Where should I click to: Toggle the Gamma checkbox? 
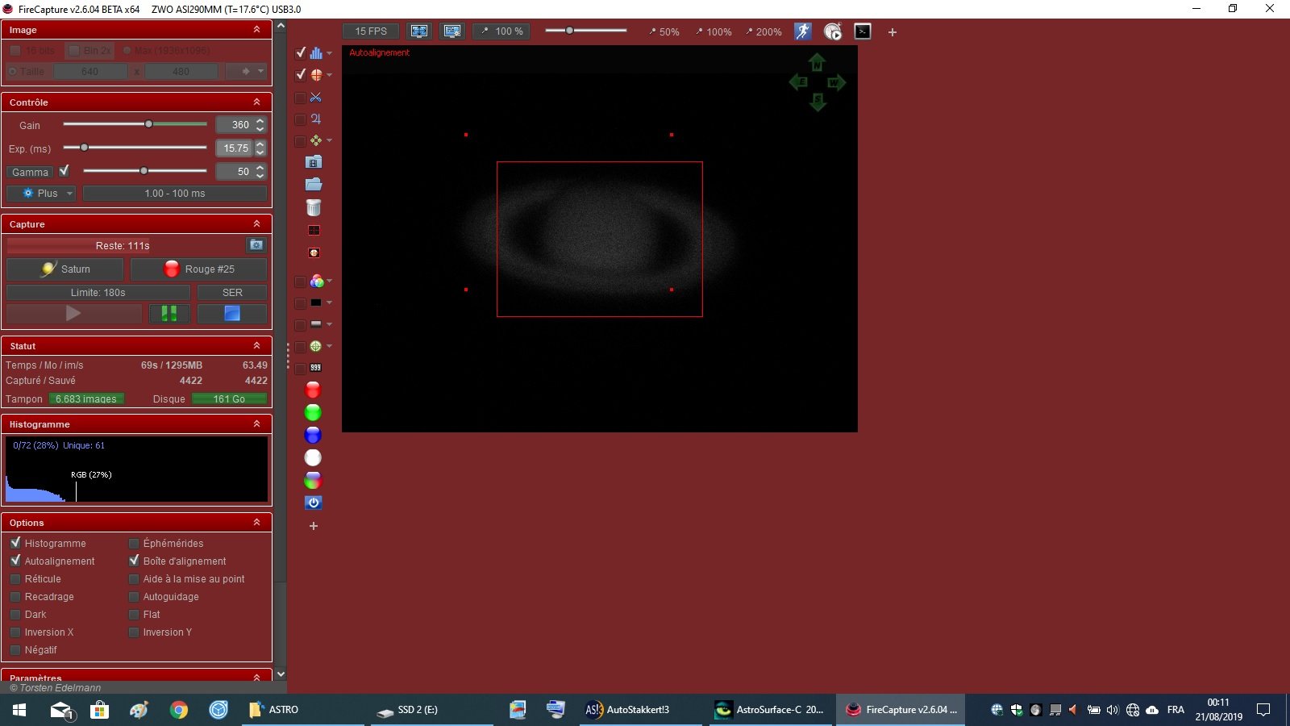click(x=64, y=171)
